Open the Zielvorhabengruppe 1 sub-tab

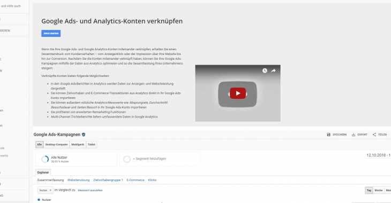click(x=108, y=180)
